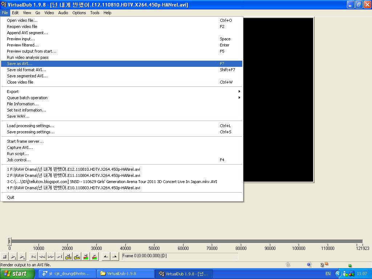Set selection start mark-in
The height and width of the screenshot is (279, 372).
point(106,256)
